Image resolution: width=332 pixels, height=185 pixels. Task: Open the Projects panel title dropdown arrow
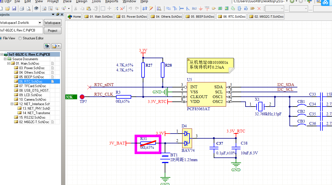coord(53,14)
